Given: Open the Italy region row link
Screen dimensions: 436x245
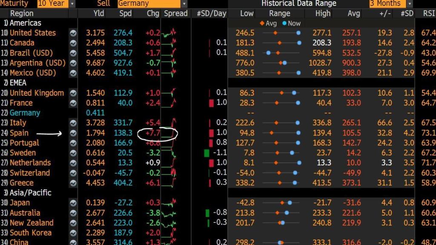Looking at the screenshot, I should 18,123.
